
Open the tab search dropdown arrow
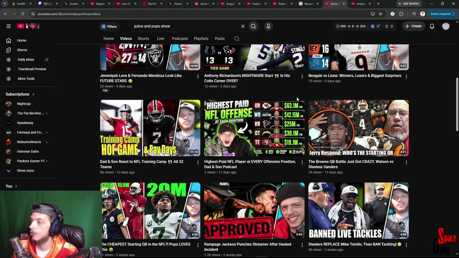(5, 4)
